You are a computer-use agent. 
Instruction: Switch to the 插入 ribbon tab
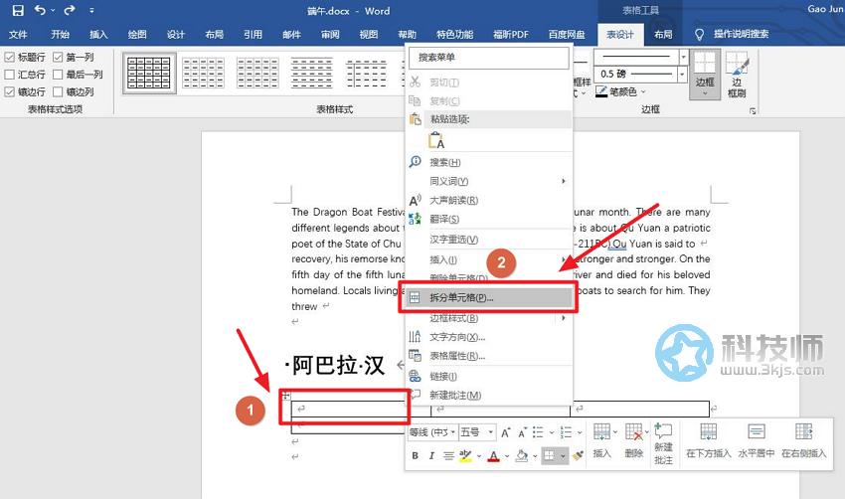point(98,35)
